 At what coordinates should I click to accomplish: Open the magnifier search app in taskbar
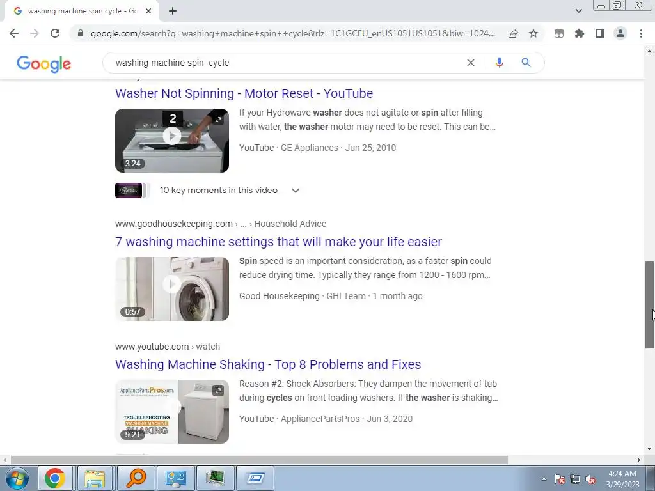[x=136, y=478]
